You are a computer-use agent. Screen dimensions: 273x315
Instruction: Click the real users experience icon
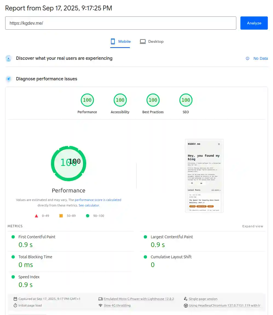(8, 58)
